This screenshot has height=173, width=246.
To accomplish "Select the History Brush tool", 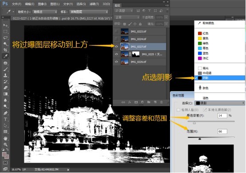I will 5,81.
